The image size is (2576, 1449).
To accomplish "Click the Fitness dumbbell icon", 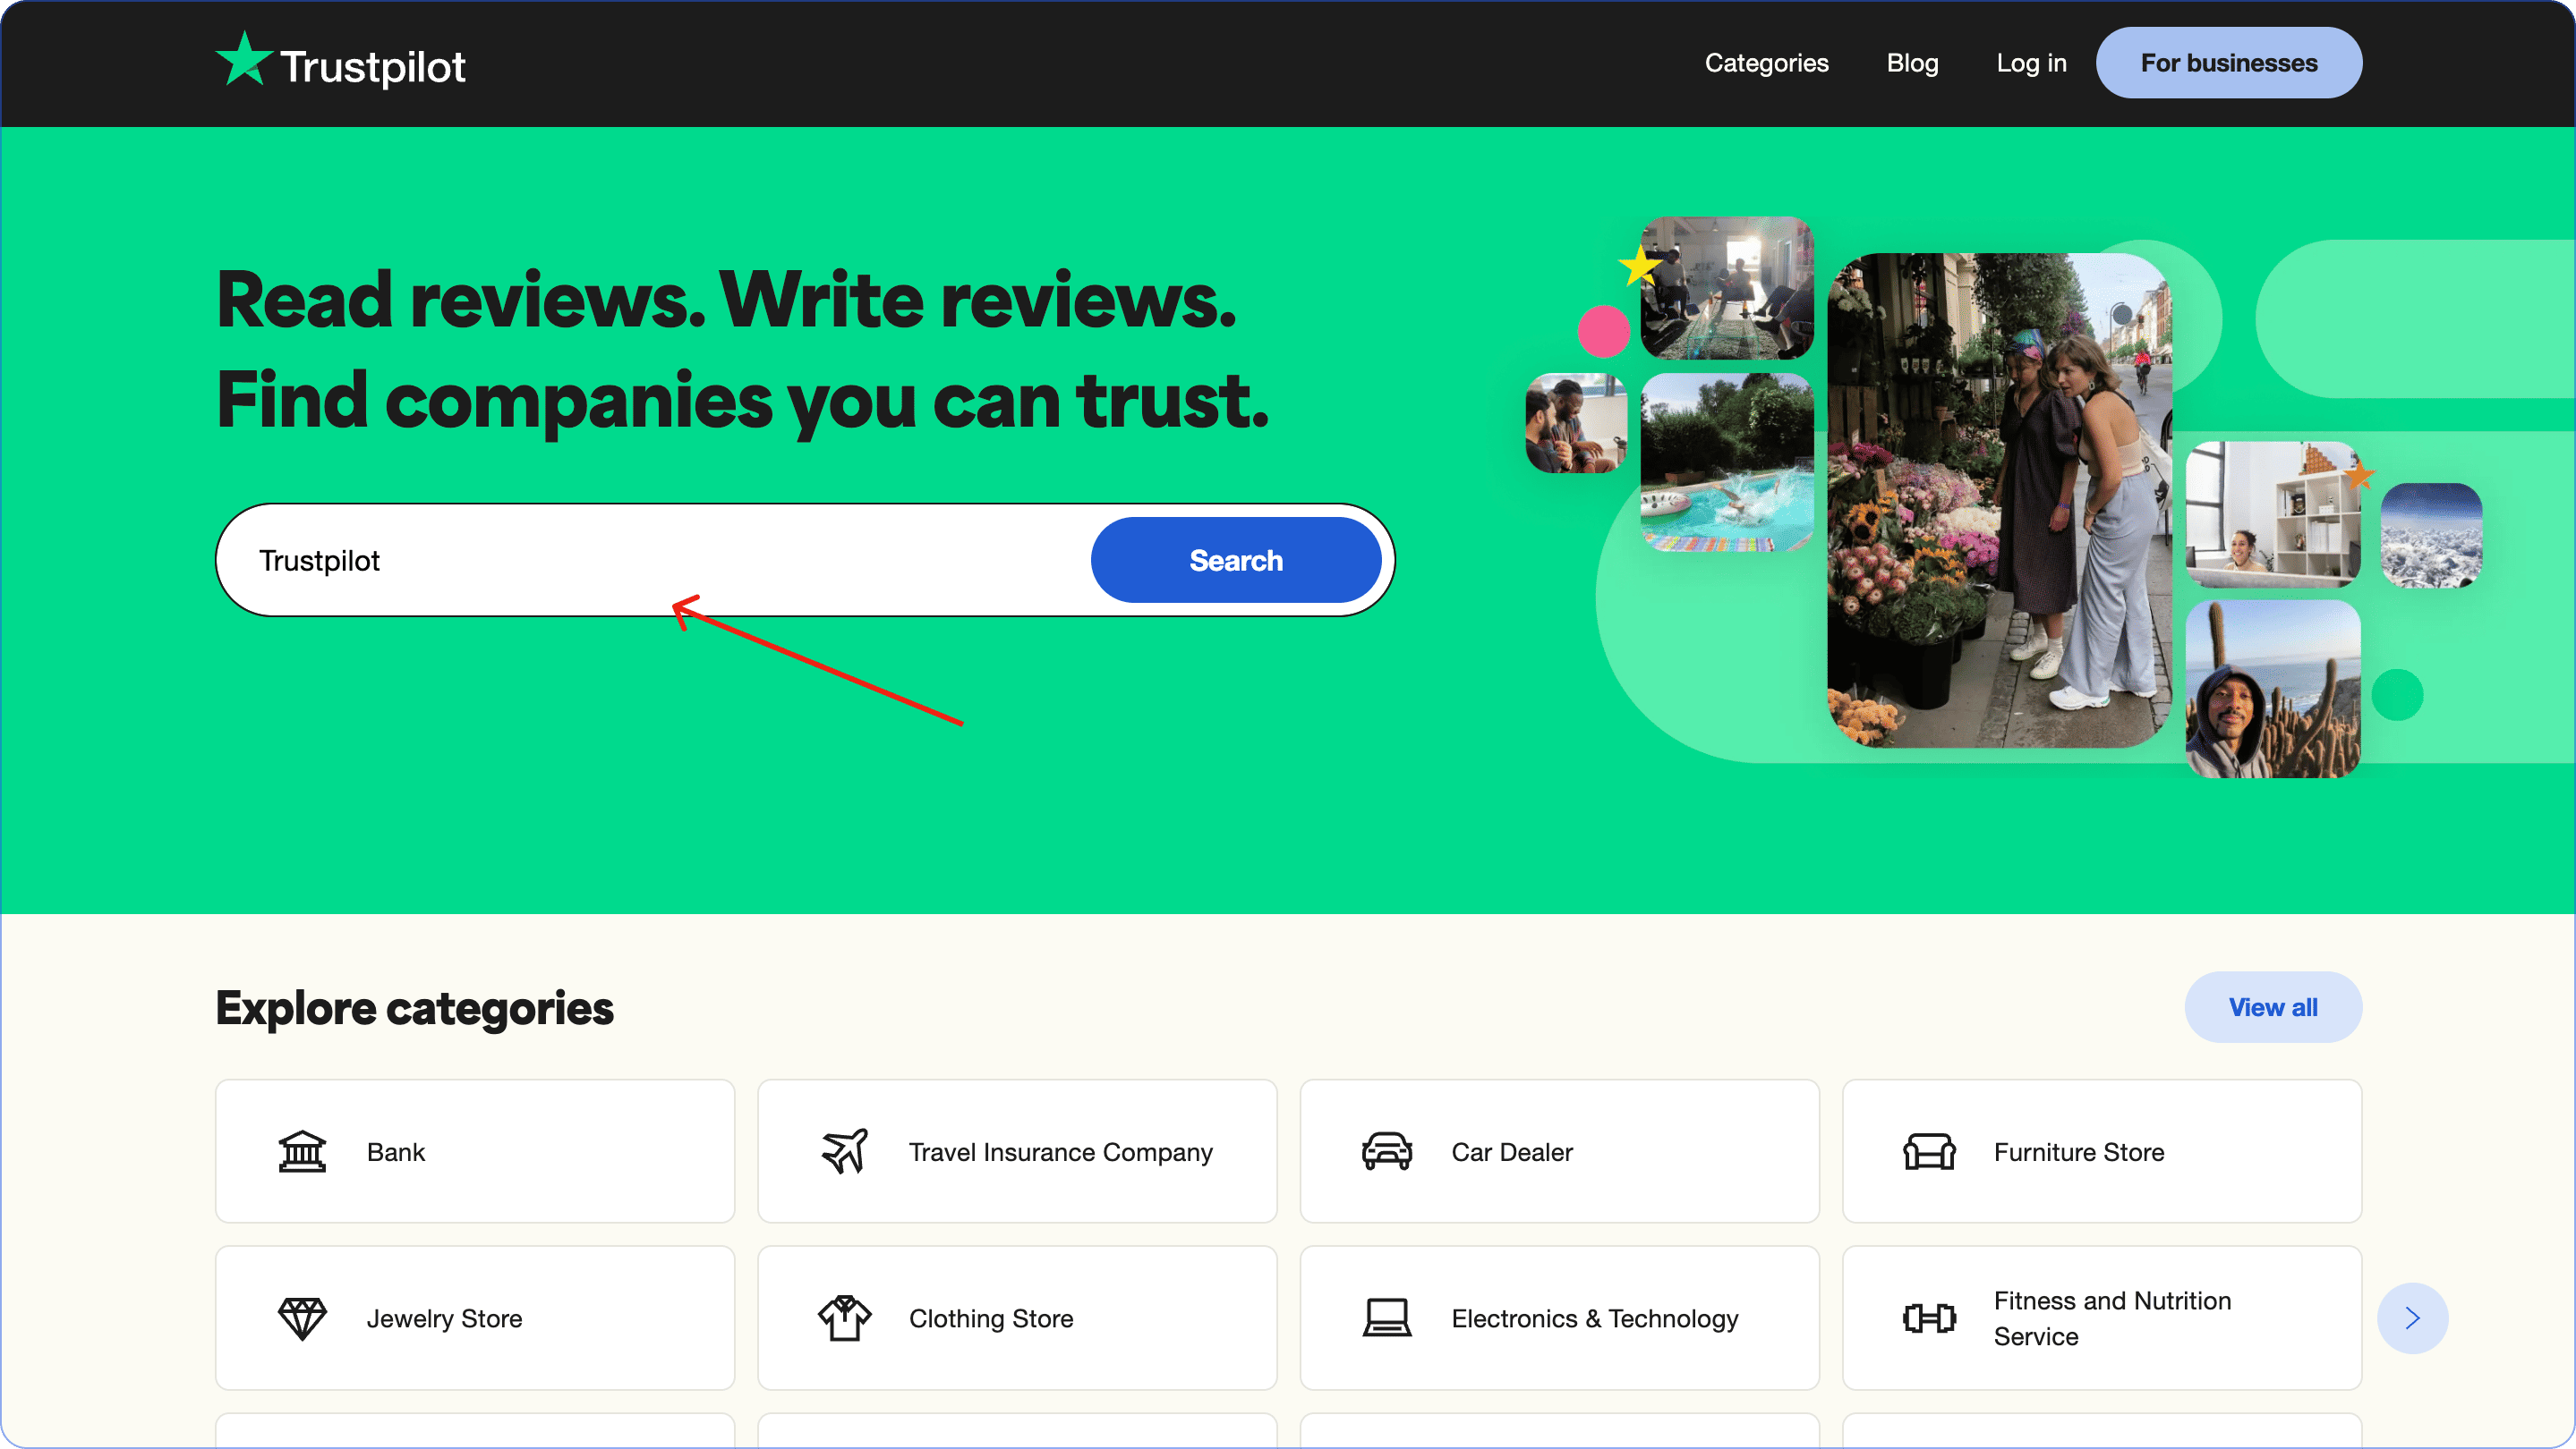I will click(1929, 1318).
